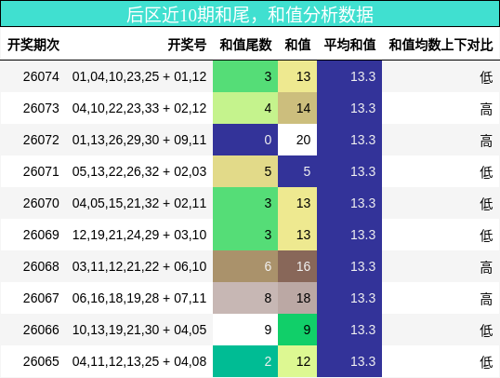The height and width of the screenshot is (378, 500).
Task: Click the 和值均数上下对比 column header
Action: (x=441, y=45)
